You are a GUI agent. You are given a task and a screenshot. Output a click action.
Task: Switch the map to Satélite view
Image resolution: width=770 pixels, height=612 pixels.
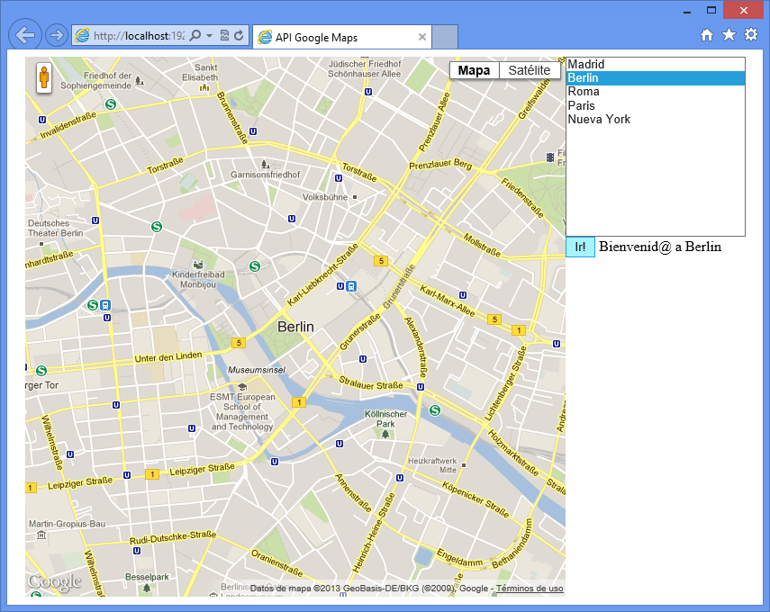click(x=530, y=70)
